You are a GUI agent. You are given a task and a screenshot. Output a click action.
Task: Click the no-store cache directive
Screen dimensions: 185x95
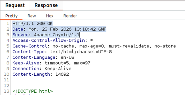(165, 46)
